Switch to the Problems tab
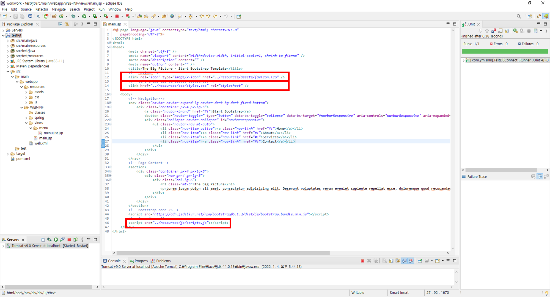This screenshot has height=297, width=550. (163, 261)
